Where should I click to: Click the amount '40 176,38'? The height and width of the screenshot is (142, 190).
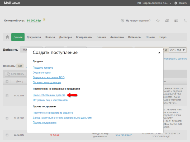55,135
